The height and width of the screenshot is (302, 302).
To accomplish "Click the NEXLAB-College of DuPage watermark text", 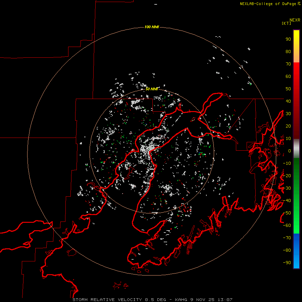I will [270, 4].
